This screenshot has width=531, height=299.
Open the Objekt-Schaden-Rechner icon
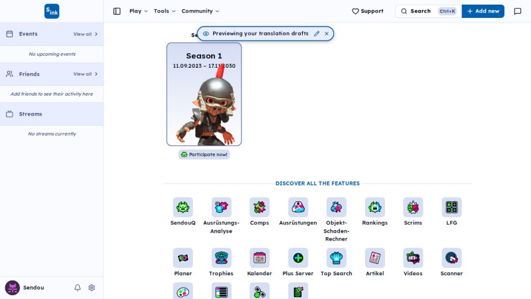point(337,207)
